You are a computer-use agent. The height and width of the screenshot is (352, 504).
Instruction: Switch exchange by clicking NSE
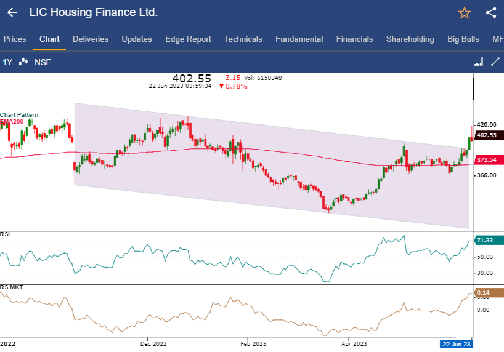tap(43, 62)
